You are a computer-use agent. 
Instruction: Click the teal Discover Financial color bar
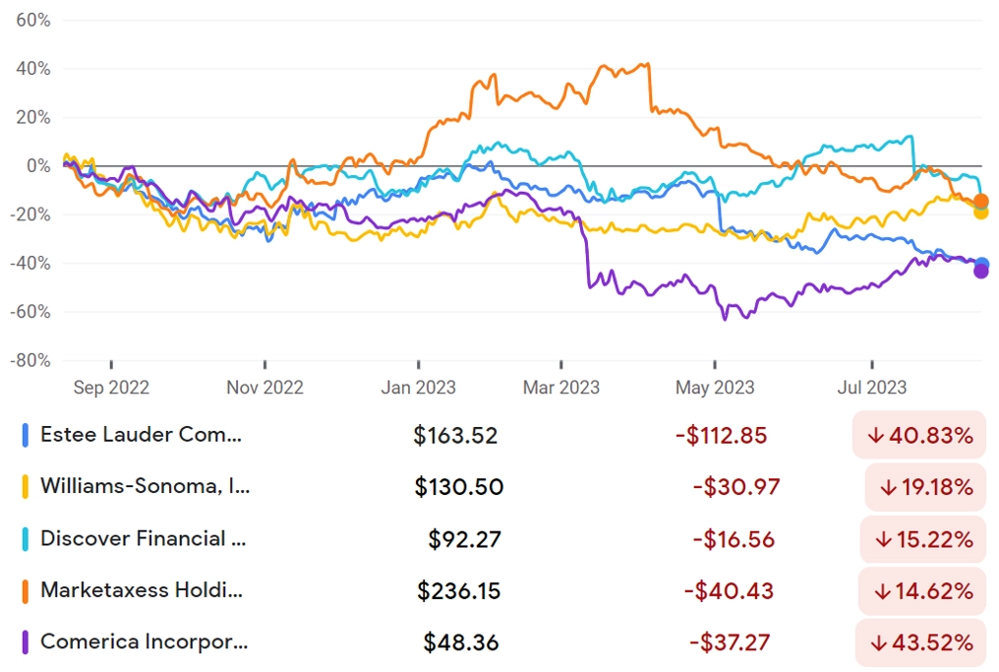[25, 539]
